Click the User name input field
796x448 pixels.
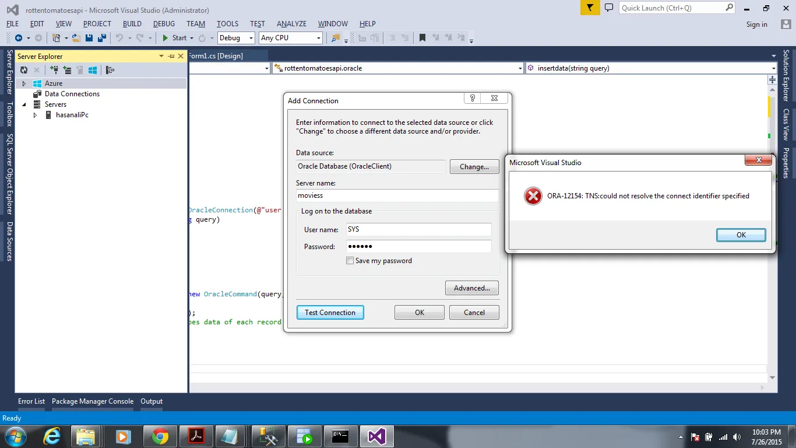pyautogui.click(x=419, y=229)
